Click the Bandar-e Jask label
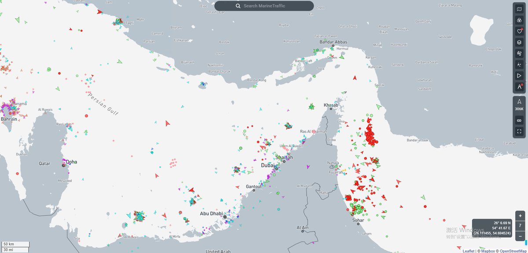The image size is (528, 253). pos(418,141)
